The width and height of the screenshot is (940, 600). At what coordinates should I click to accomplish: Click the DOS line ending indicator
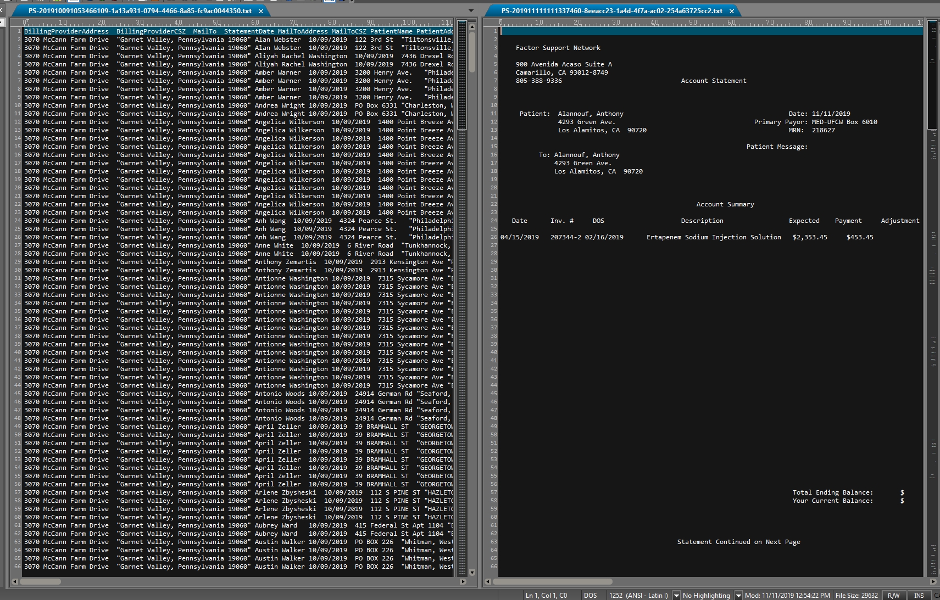click(x=590, y=595)
